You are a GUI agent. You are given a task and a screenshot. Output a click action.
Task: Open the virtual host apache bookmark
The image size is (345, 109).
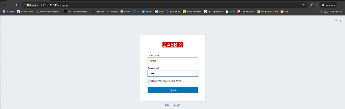48,12
